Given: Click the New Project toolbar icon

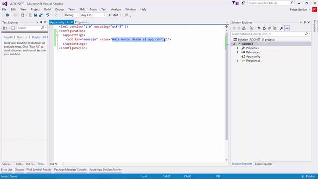Looking at the screenshot, I should click(x=22, y=15).
